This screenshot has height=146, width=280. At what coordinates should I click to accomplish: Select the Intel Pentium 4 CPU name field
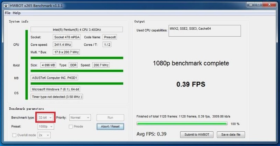tap(77, 30)
